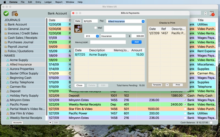This screenshot has height=137, width=220.
Task: Collapse the NAMES section chevron
Action: click(x=2, y=56)
